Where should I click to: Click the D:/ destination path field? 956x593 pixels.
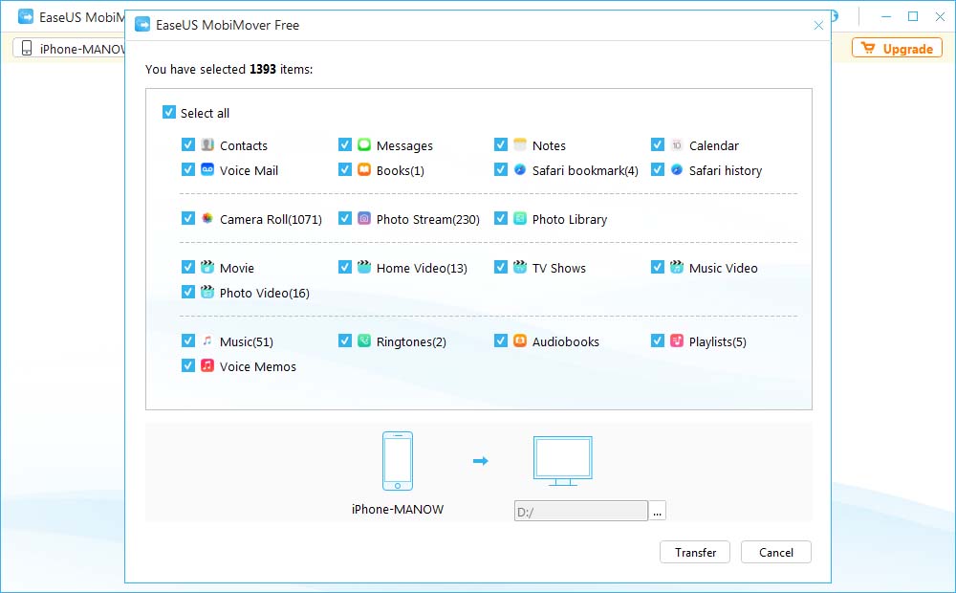[x=580, y=510]
